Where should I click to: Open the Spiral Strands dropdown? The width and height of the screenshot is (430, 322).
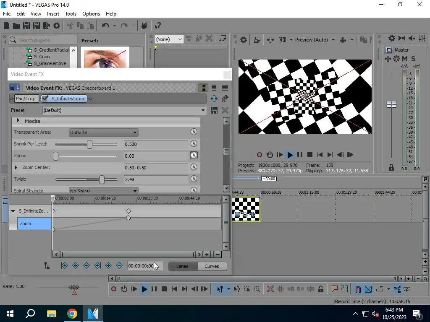103,190
